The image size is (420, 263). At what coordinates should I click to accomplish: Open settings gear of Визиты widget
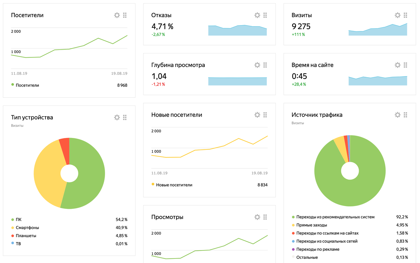(x=398, y=15)
